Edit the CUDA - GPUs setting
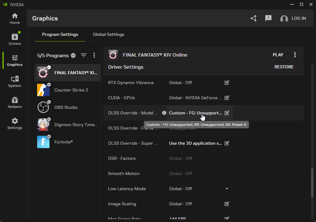The image size is (316, 222). coord(227,98)
